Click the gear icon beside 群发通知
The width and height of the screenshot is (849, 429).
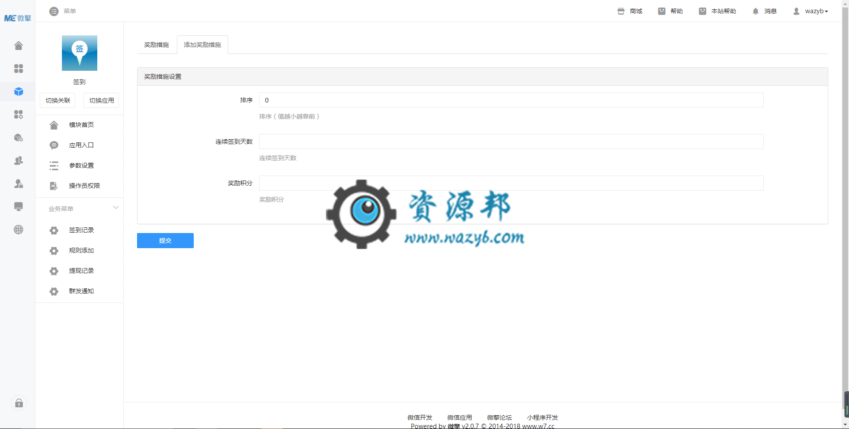pos(54,291)
